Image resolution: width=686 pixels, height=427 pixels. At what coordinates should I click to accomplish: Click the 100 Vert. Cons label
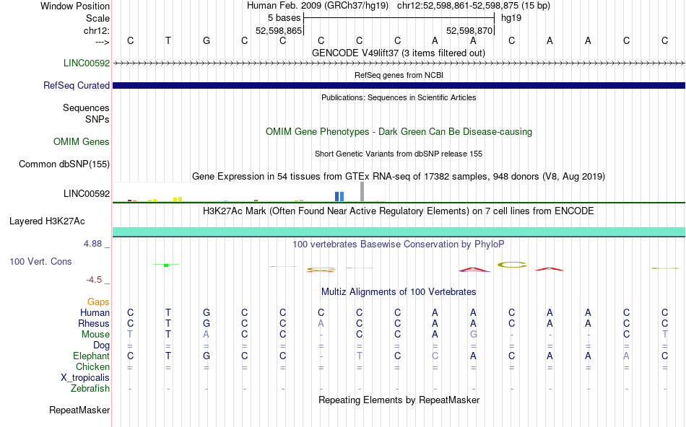40,261
